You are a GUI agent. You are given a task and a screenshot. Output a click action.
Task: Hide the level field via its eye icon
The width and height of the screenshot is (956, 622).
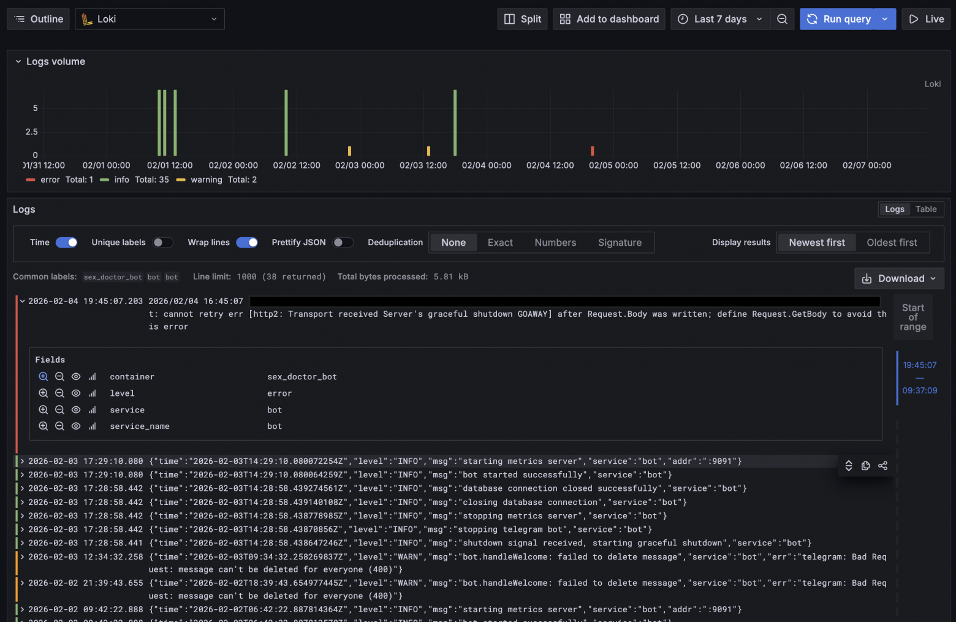click(x=76, y=393)
